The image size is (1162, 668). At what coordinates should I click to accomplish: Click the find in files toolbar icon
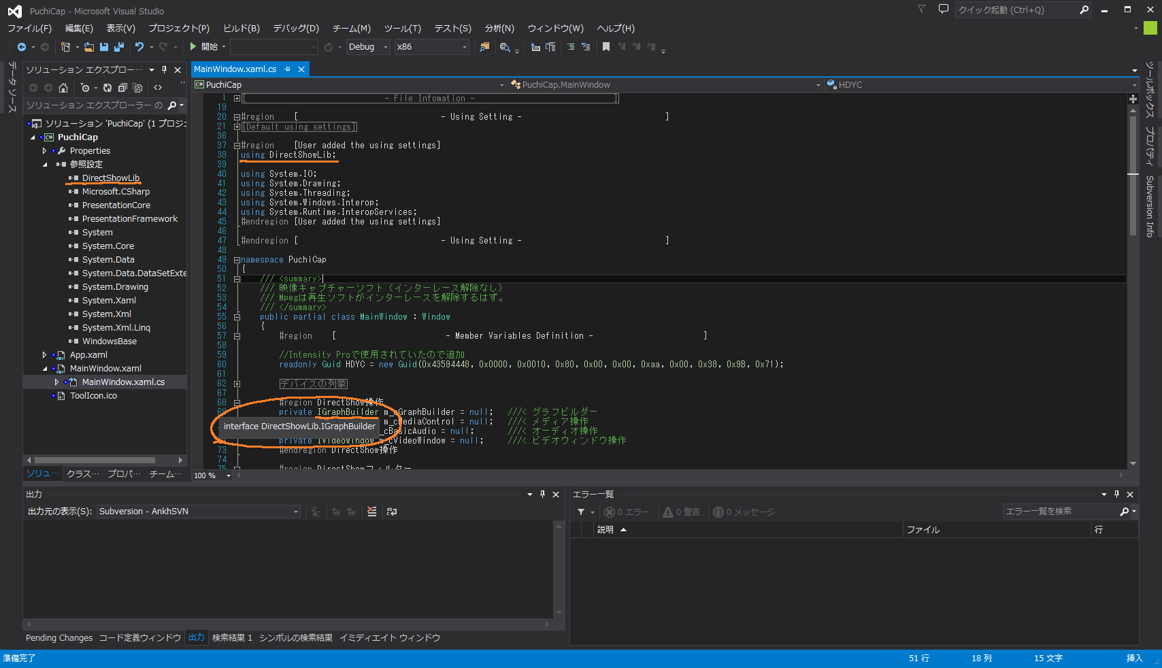484,47
